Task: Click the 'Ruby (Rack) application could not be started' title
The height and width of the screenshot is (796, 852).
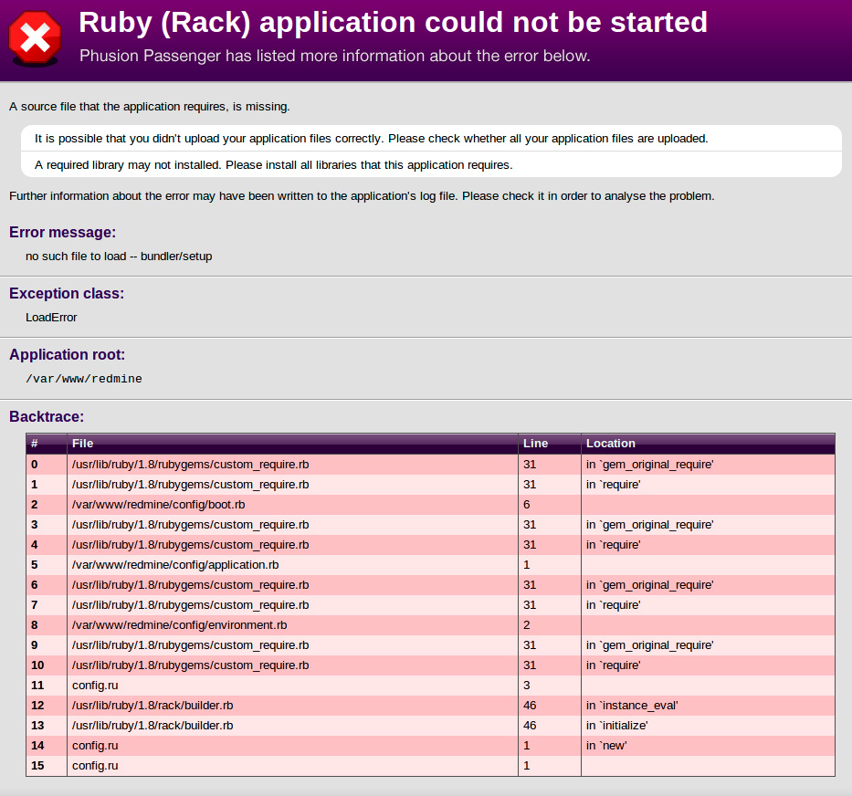Action: [393, 22]
